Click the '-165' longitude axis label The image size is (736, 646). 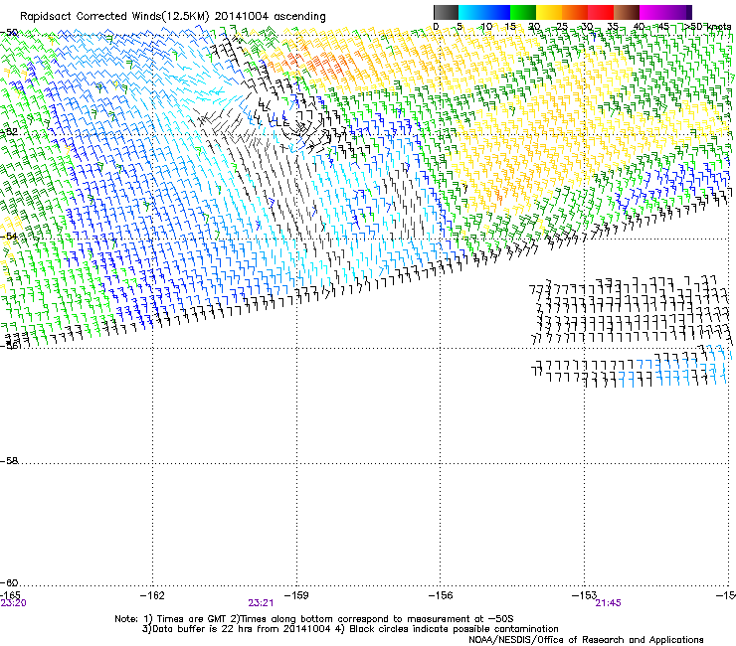click(x=10, y=595)
